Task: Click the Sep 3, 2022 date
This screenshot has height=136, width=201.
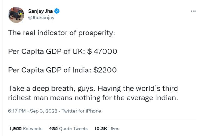Action: [x=44, y=111]
